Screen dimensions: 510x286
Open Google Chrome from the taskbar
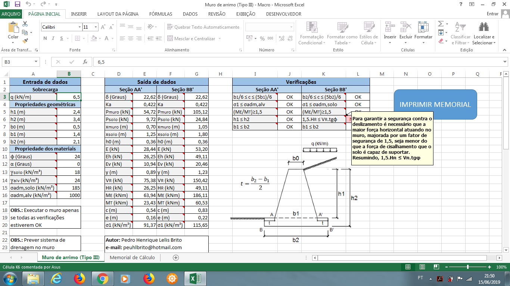pos(103,278)
